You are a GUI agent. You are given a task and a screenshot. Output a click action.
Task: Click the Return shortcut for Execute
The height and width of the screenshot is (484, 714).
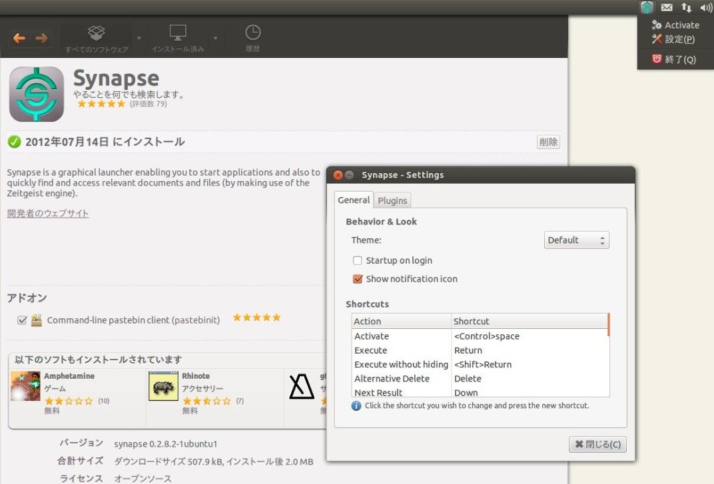coord(468,350)
